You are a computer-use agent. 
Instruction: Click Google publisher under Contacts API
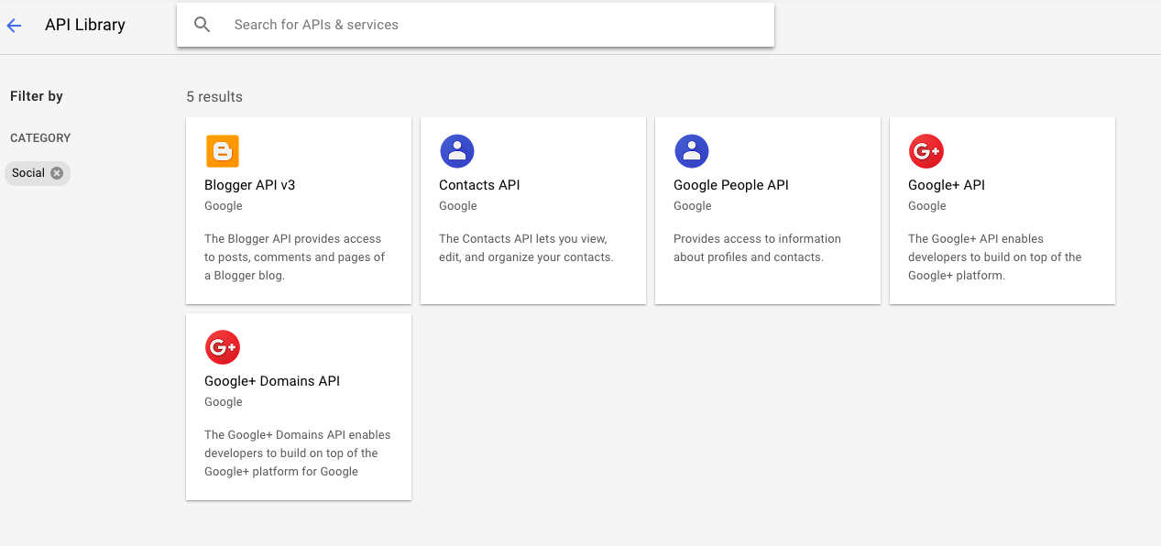pos(458,206)
